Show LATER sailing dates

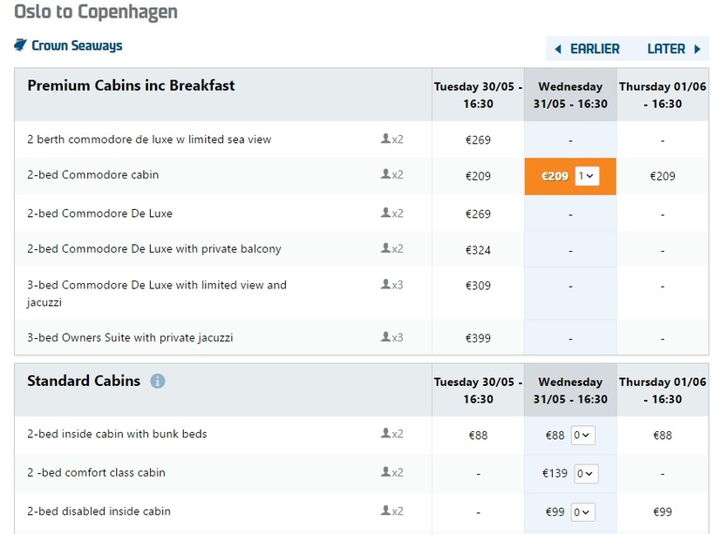pyautogui.click(x=666, y=50)
